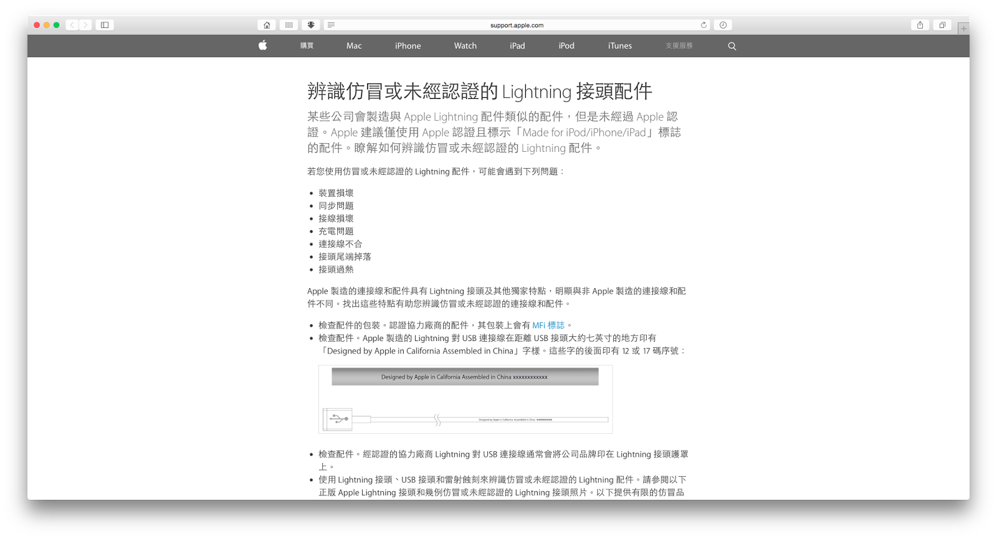Screen dimensions: 997x539
Task: Toggle the Safari sidebar button
Action: pos(105,25)
